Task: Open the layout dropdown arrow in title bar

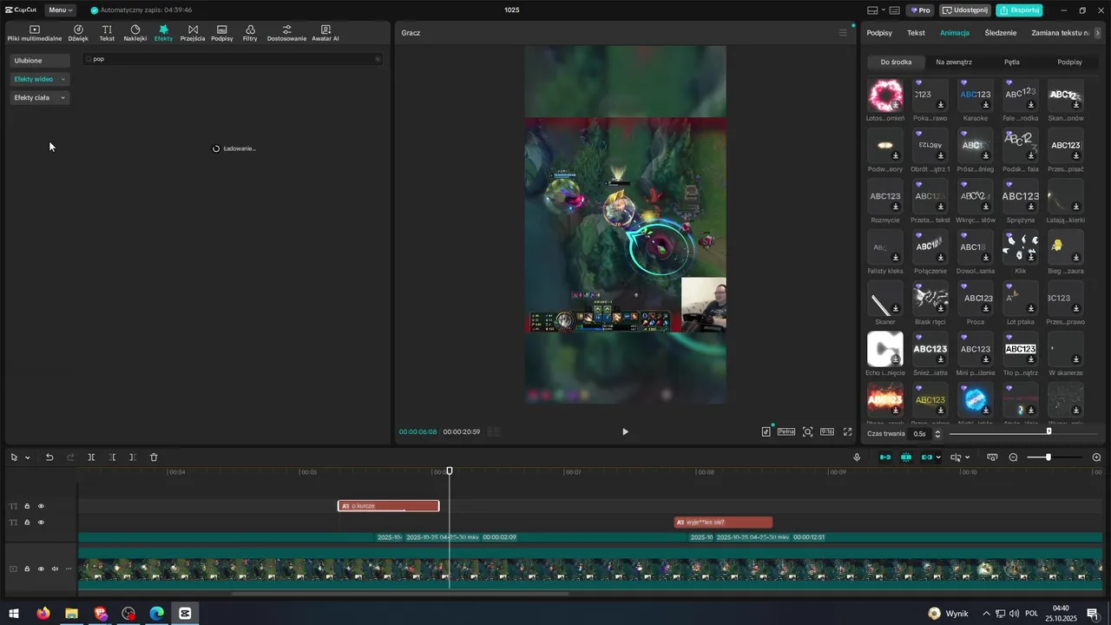Action: (884, 10)
